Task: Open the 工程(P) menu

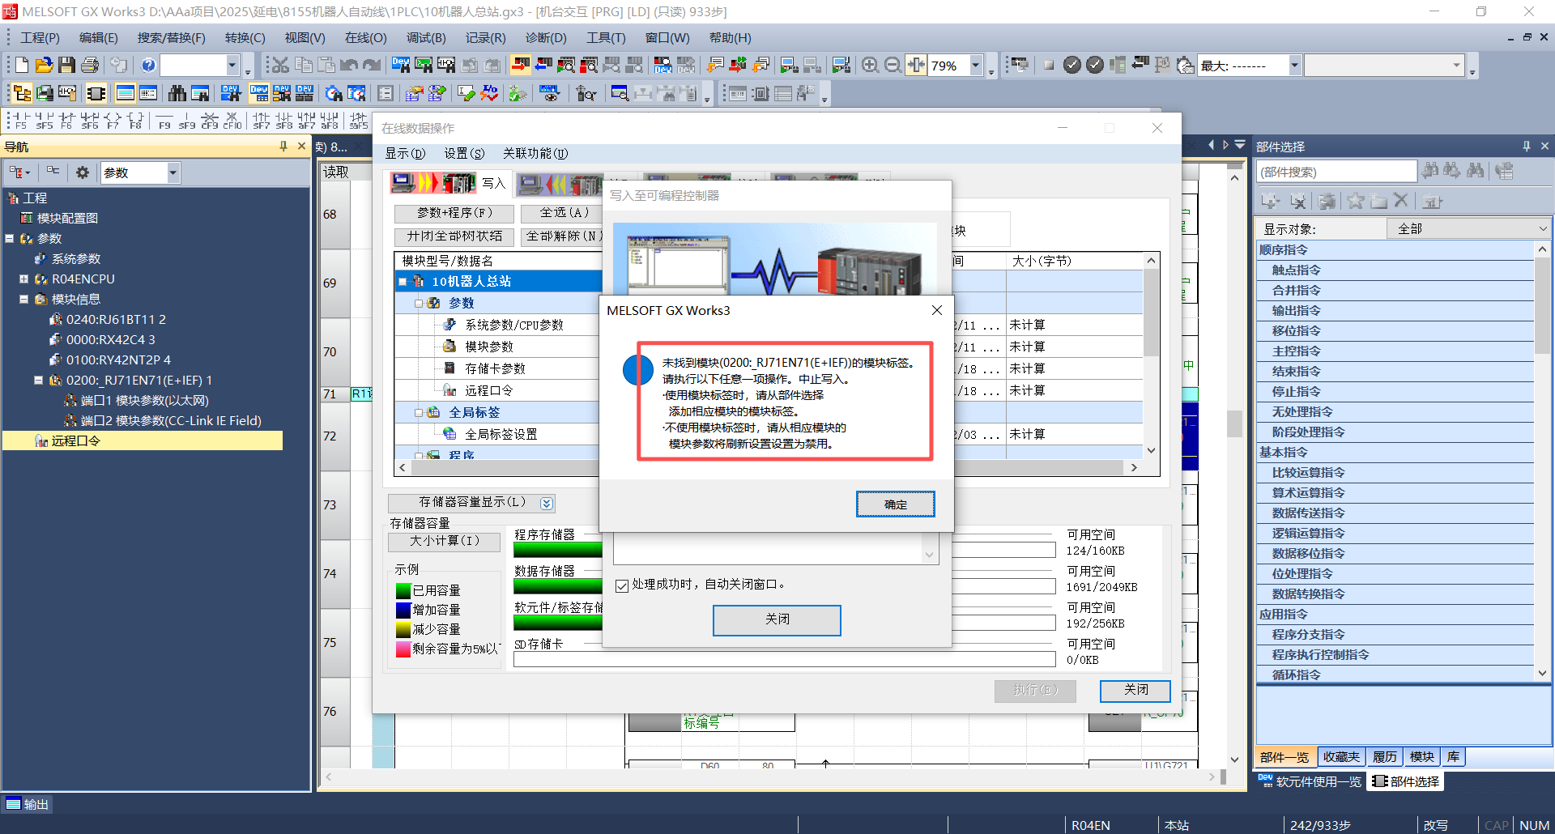Action: 40,38
